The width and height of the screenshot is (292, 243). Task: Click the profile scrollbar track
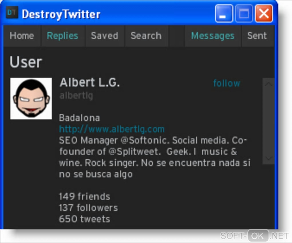click(268, 121)
